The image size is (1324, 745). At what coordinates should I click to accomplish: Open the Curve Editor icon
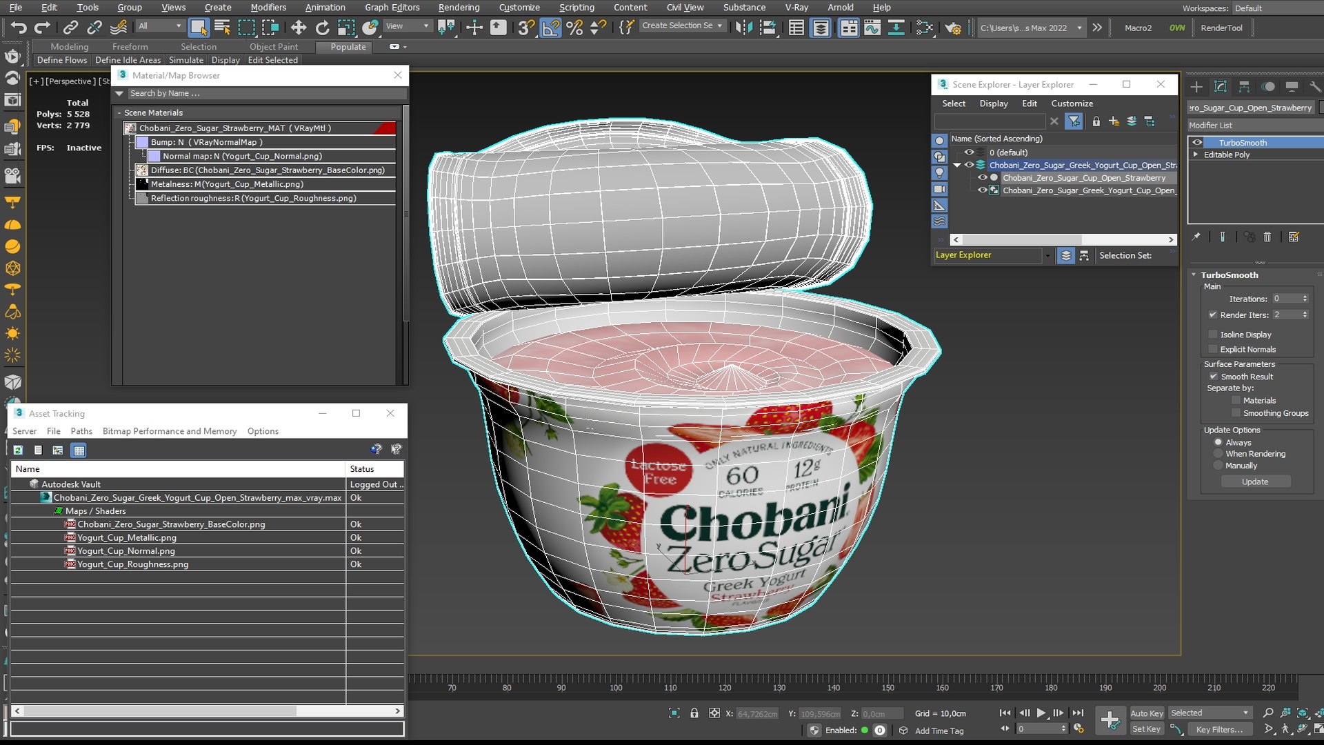tap(872, 28)
